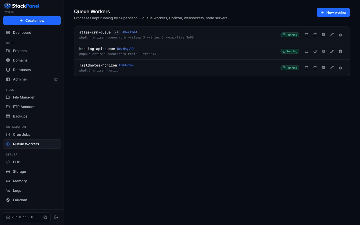The width and height of the screenshot is (360, 225).
Task: Delete the fieldnotes-horizon worker
Action: pyautogui.click(x=340, y=68)
